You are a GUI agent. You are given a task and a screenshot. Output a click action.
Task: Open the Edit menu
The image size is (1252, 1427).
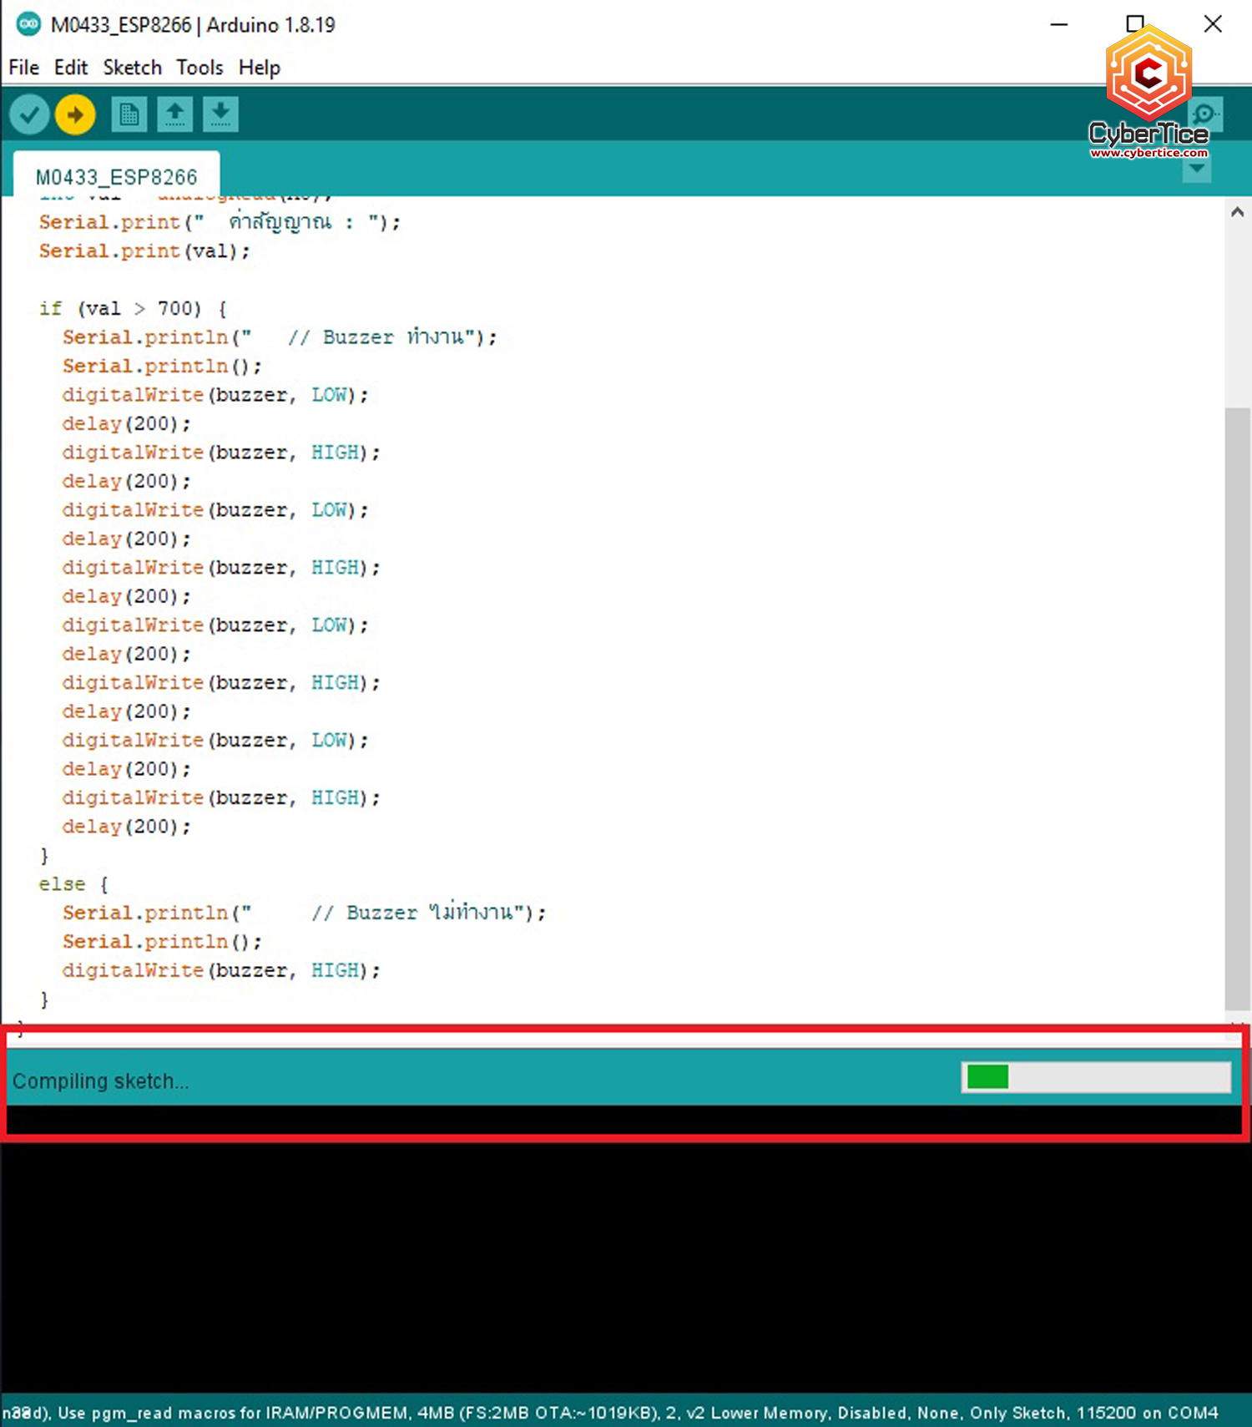[x=71, y=68]
